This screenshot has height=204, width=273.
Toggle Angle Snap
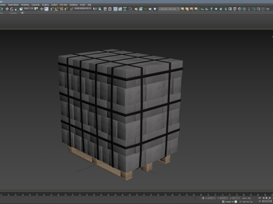pos(57,9)
